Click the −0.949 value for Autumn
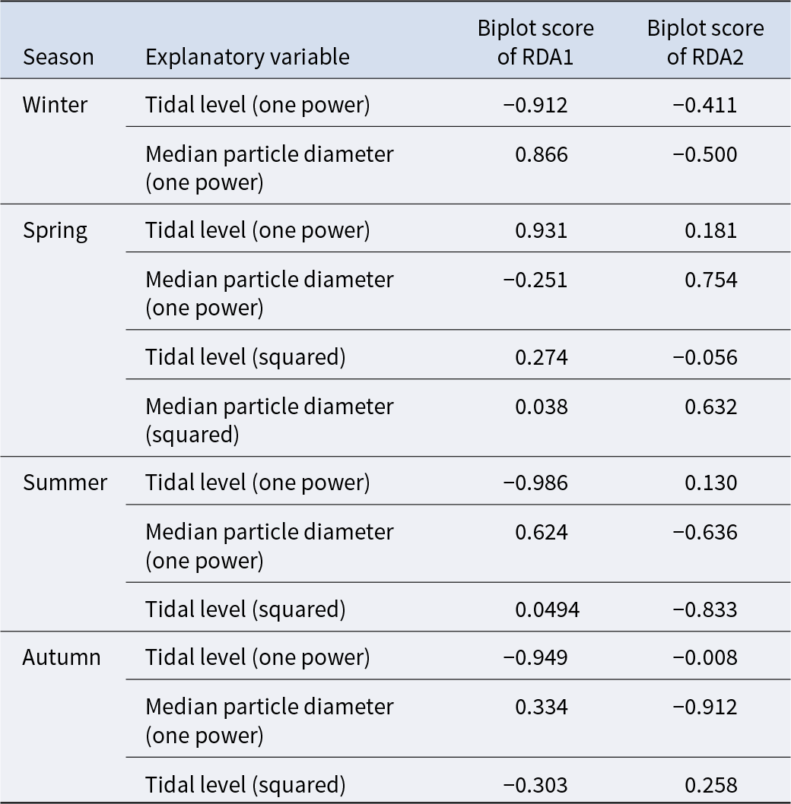Viewport: 791px width, 804px height. click(x=535, y=657)
